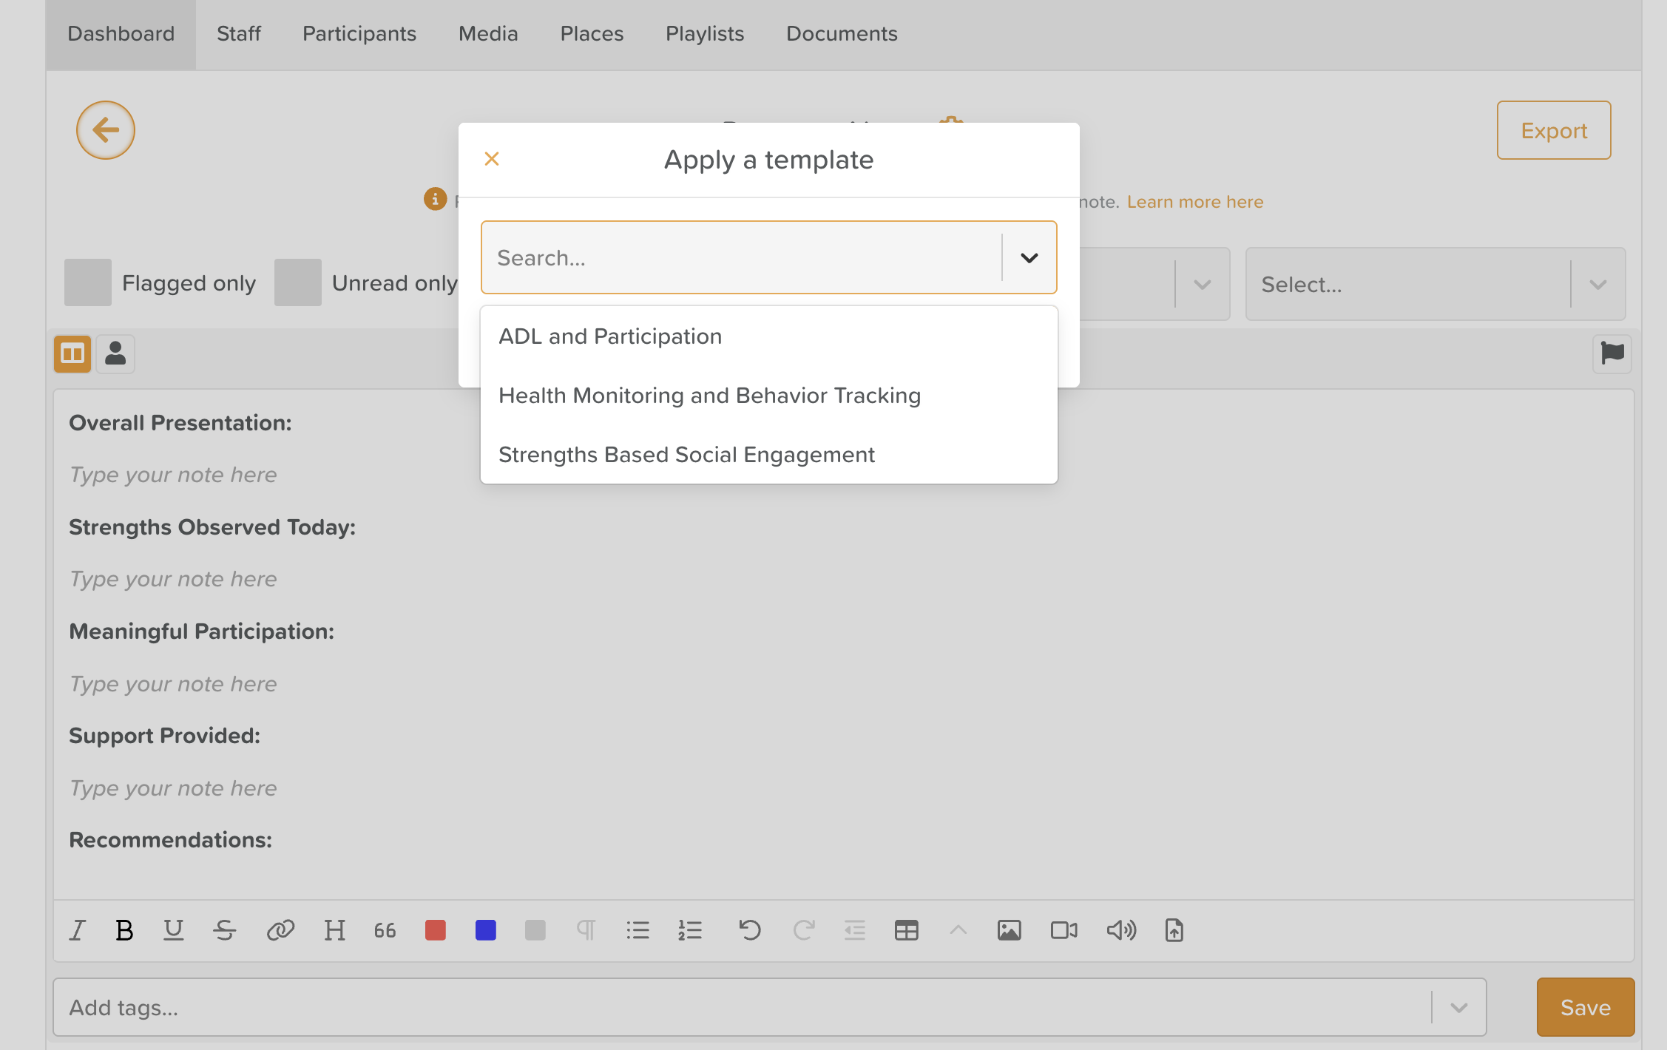
Task: Check the Unread only checkbox
Action: 298,282
